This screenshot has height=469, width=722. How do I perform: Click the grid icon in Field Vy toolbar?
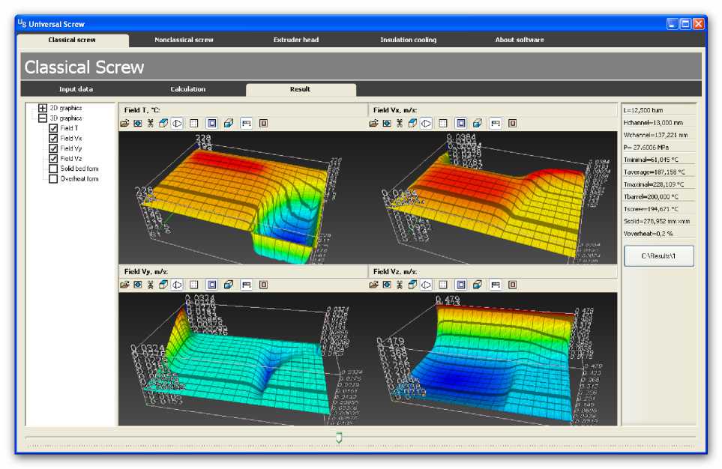[194, 285]
